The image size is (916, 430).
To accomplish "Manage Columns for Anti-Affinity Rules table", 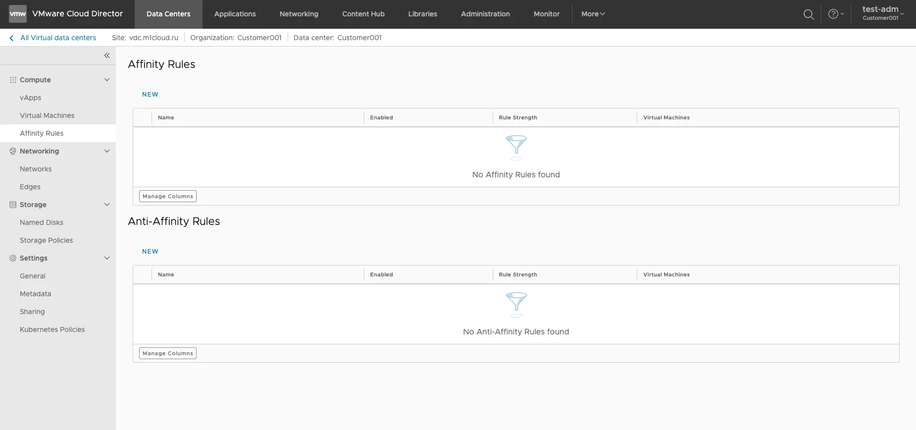I will pyautogui.click(x=168, y=353).
